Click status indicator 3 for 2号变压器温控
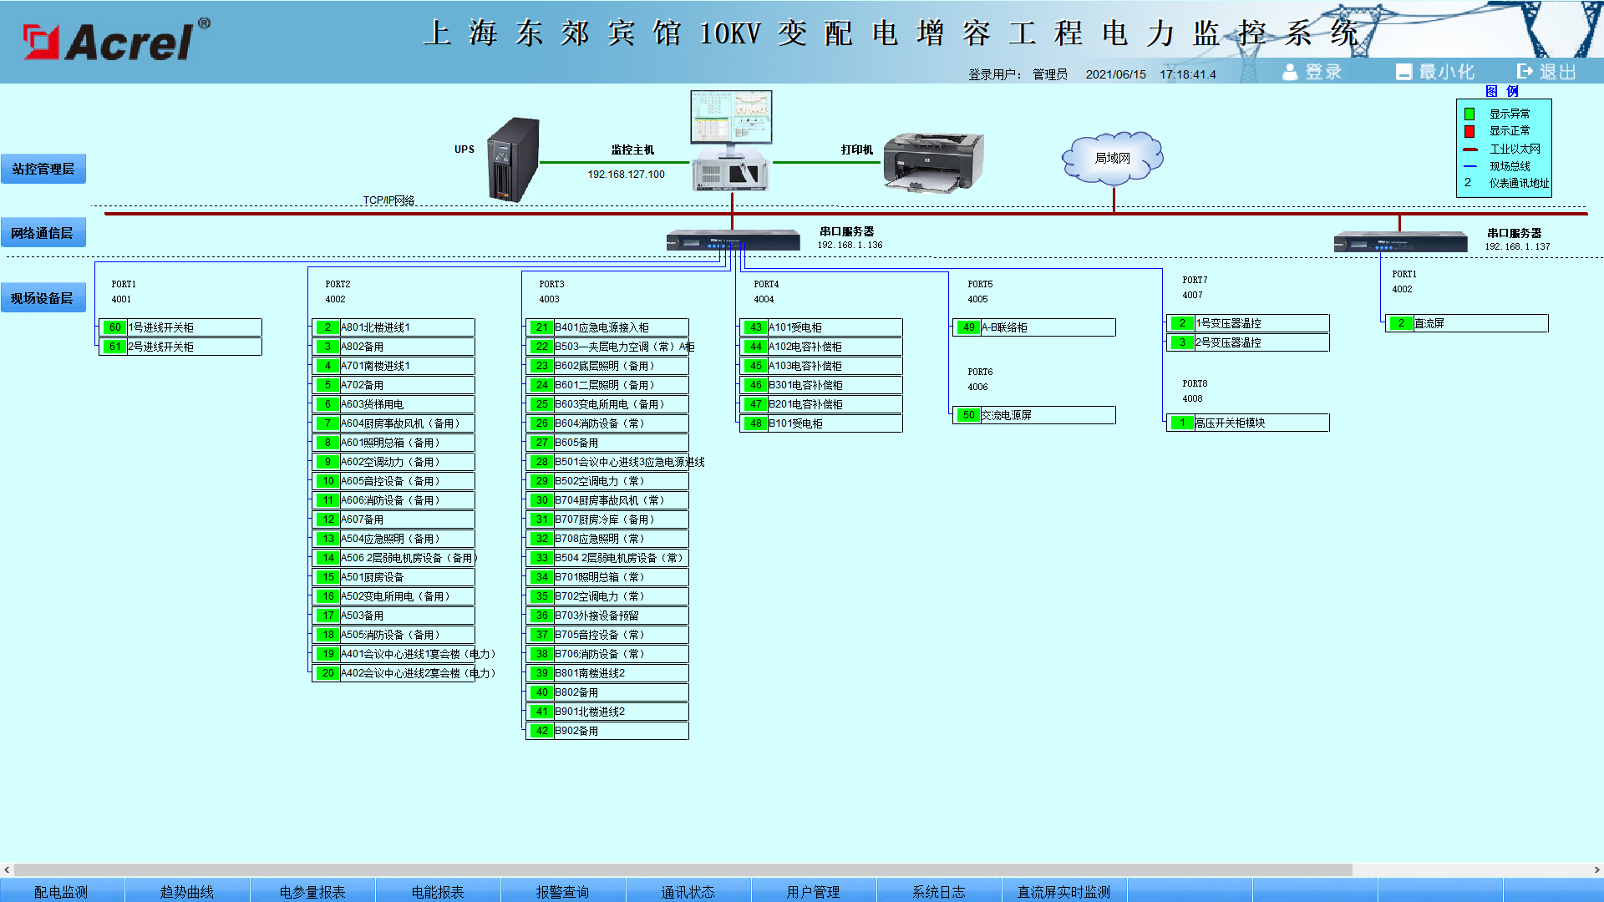1604x902 pixels. [x=1182, y=342]
